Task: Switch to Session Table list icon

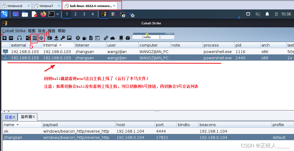Action: (x=35, y=38)
